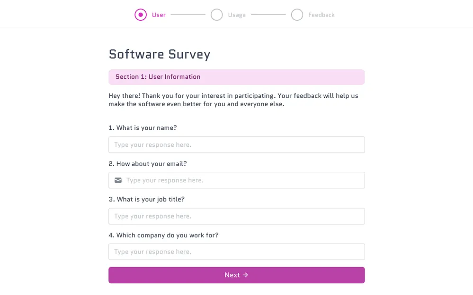Viewport: 473px width, 295px height.
Task: Click the envelope icon in the email field
Action: 118,180
